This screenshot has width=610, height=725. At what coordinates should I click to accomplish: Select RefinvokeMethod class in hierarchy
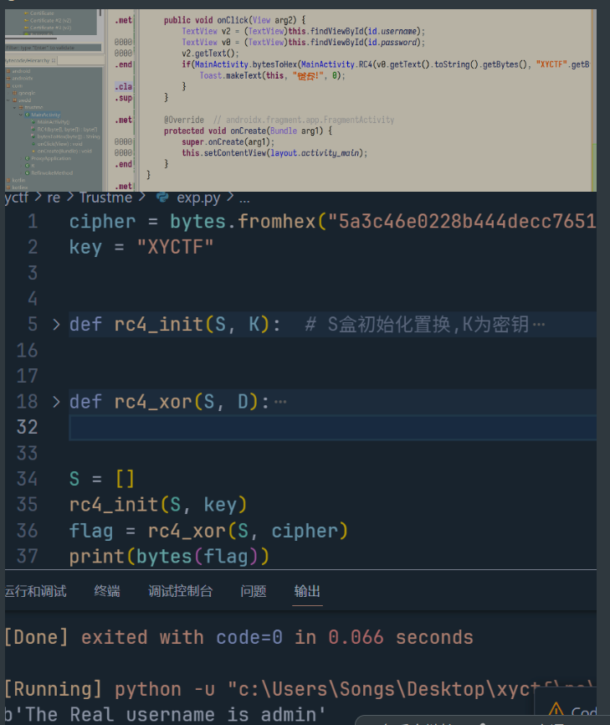(x=54, y=172)
